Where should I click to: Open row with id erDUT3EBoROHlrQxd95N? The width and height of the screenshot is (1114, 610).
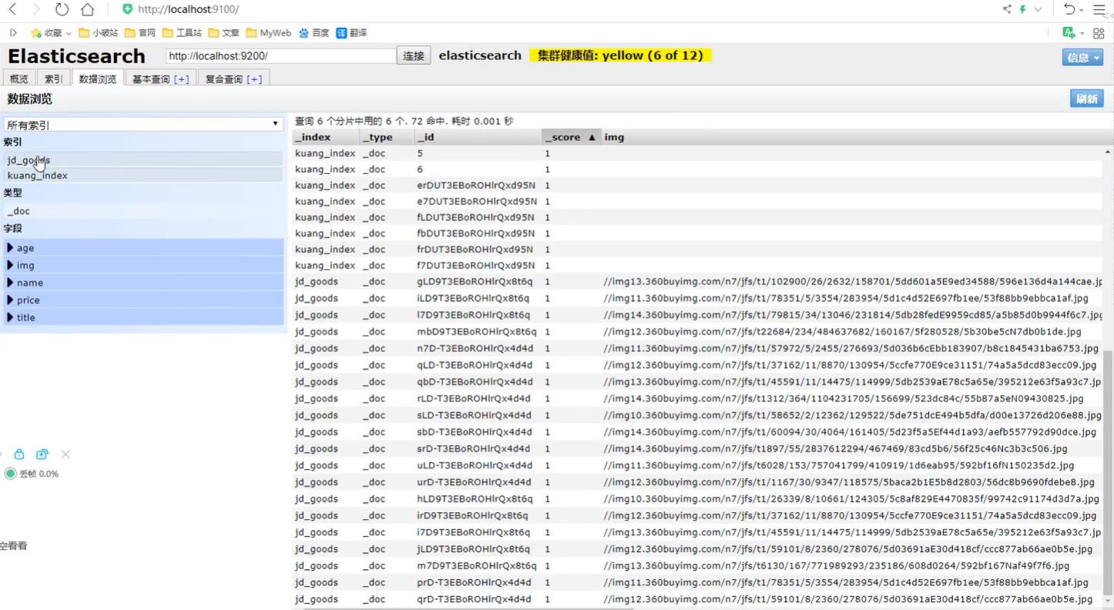[x=697, y=185]
